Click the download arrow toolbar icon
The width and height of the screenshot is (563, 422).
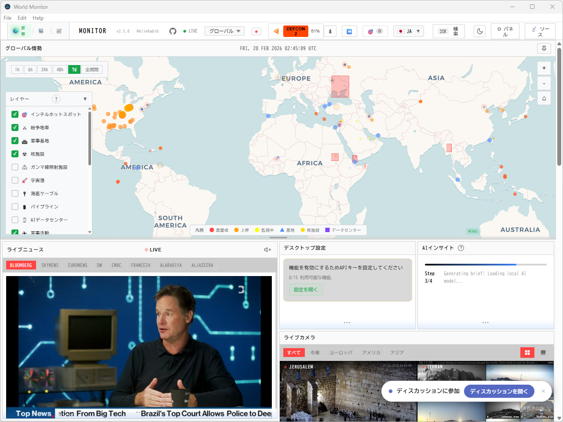[330, 31]
